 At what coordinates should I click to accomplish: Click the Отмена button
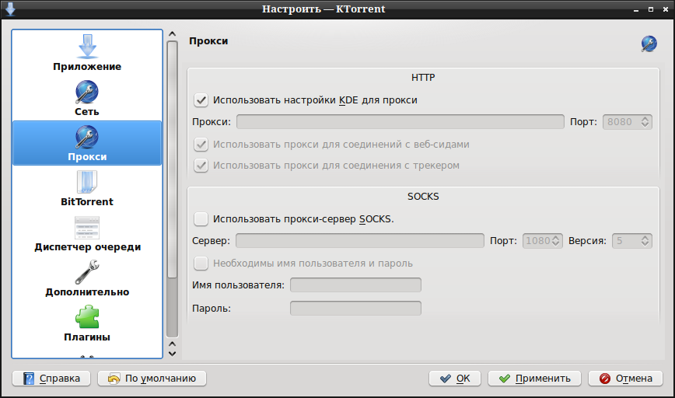(x=625, y=379)
